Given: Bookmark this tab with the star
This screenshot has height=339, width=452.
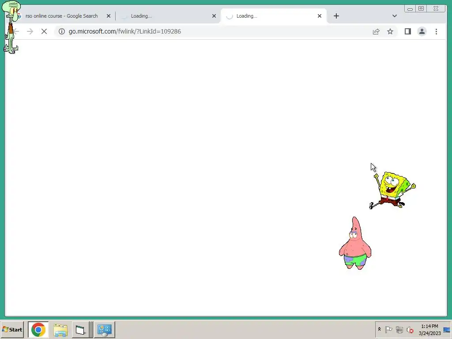Looking at the screenshot, I should (390, 31).
